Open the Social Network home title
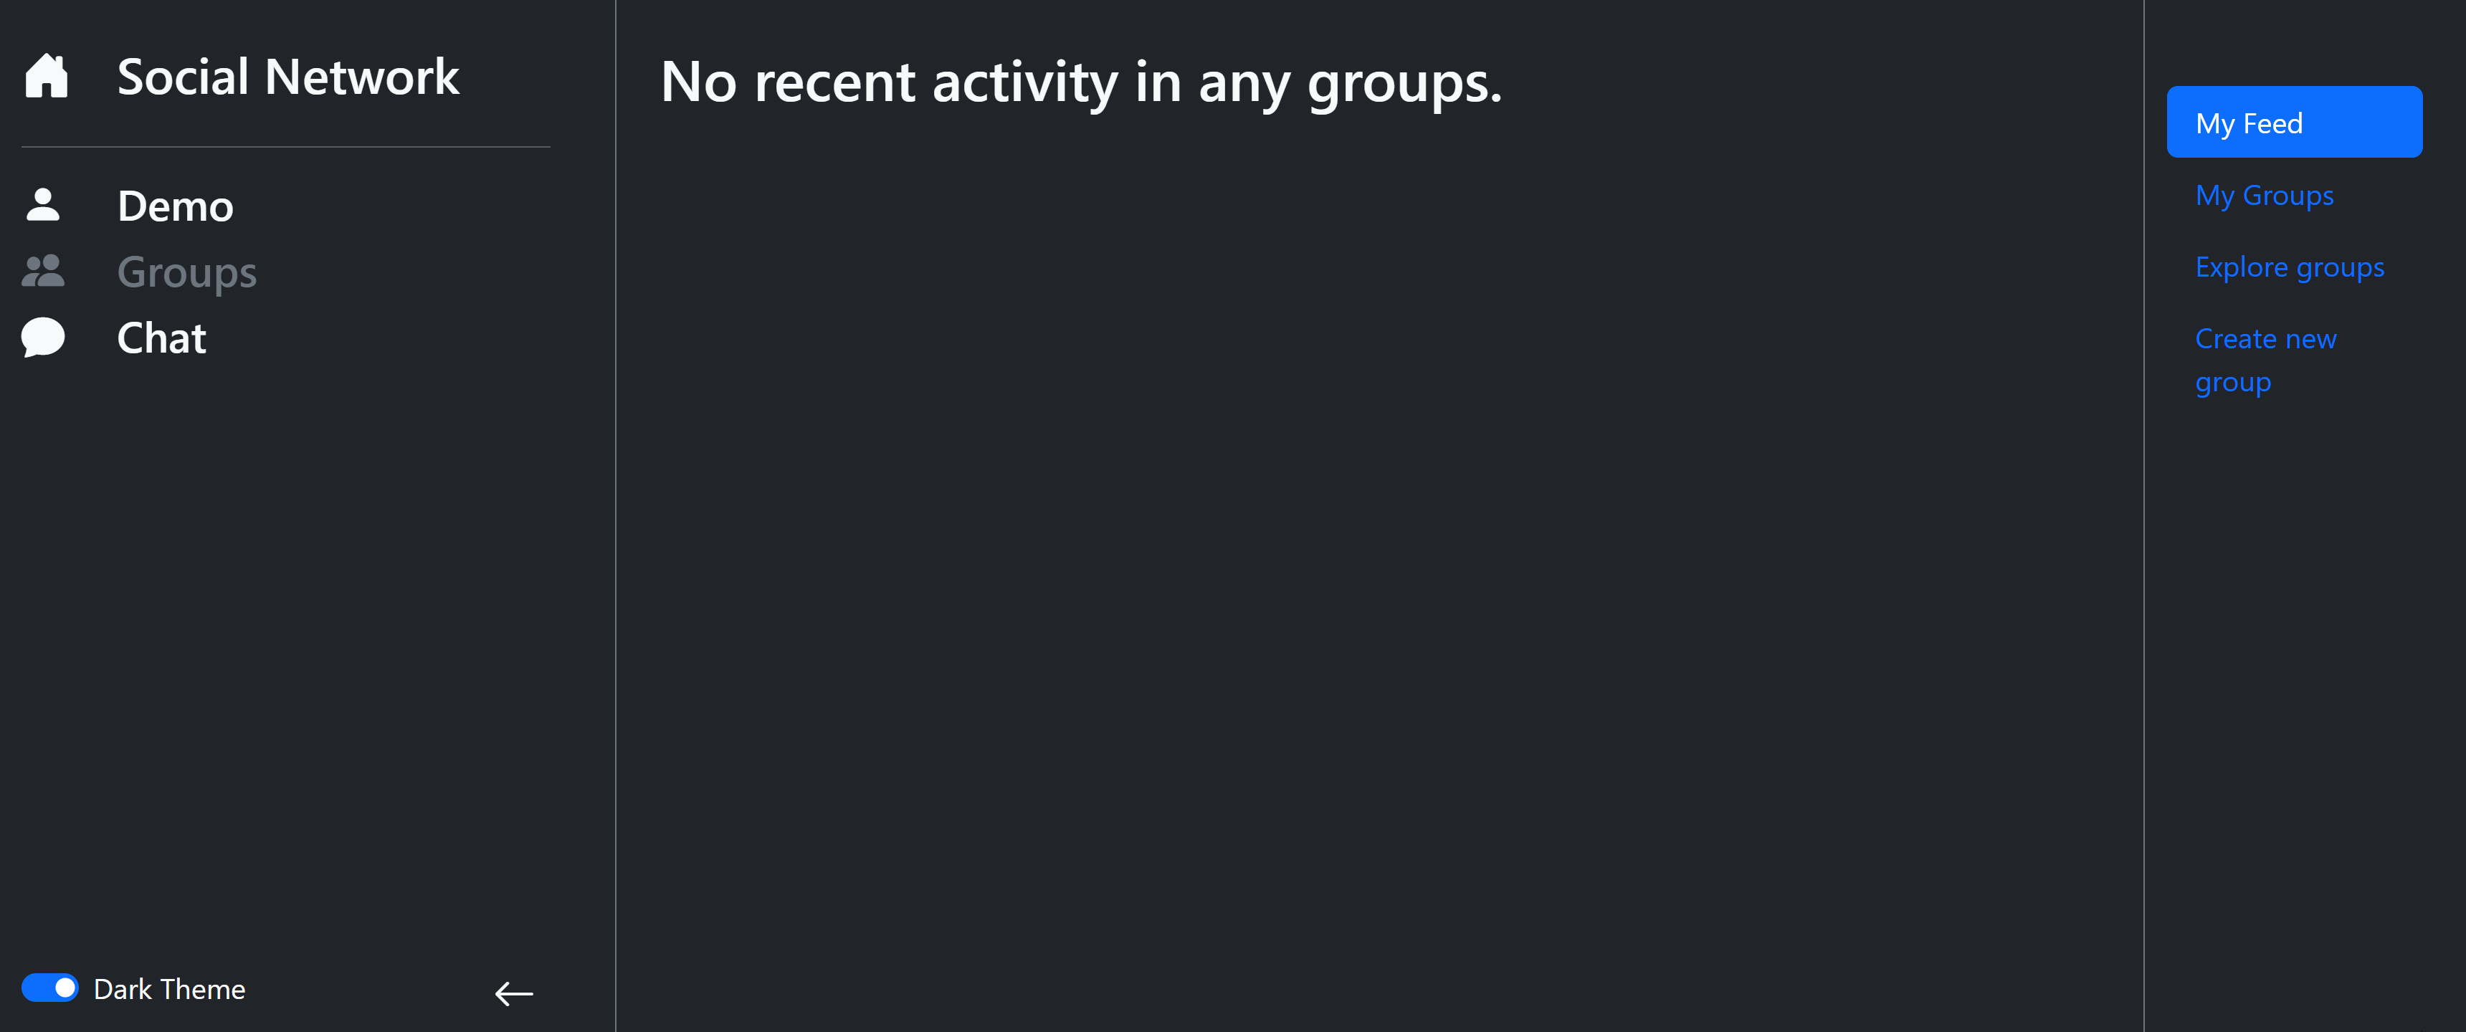2466x1032 pixels. (x=287, y=77)
